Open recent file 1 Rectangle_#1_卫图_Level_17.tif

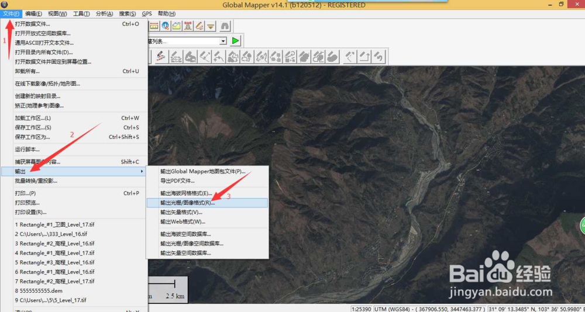point(74,225)
